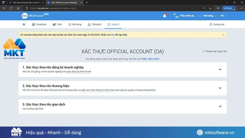Open the Phần Mềm M... account dropdown
Viewport: 245px width, 138px height.
[x=188, y=16]
